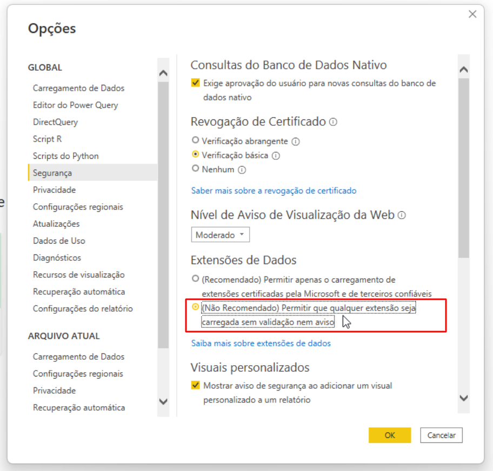Click content pane scroll down arrow
493x471 pixels.
click(464, 398)
